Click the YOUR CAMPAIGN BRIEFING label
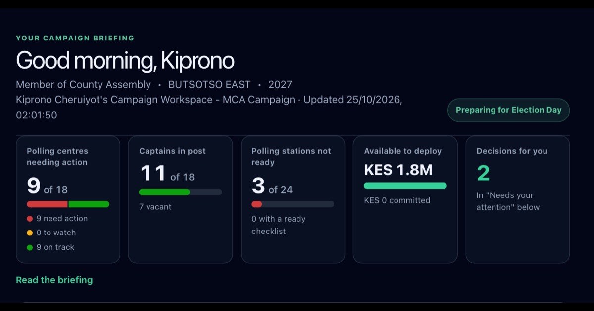The image size is (594, 311). tap(75, 38)
